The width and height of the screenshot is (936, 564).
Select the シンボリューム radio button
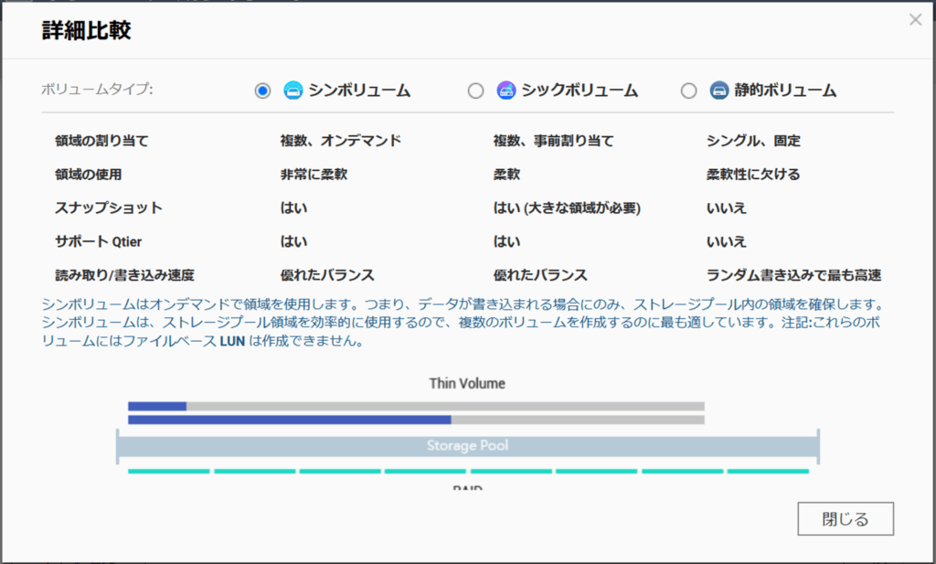click(x=263, y=90)
